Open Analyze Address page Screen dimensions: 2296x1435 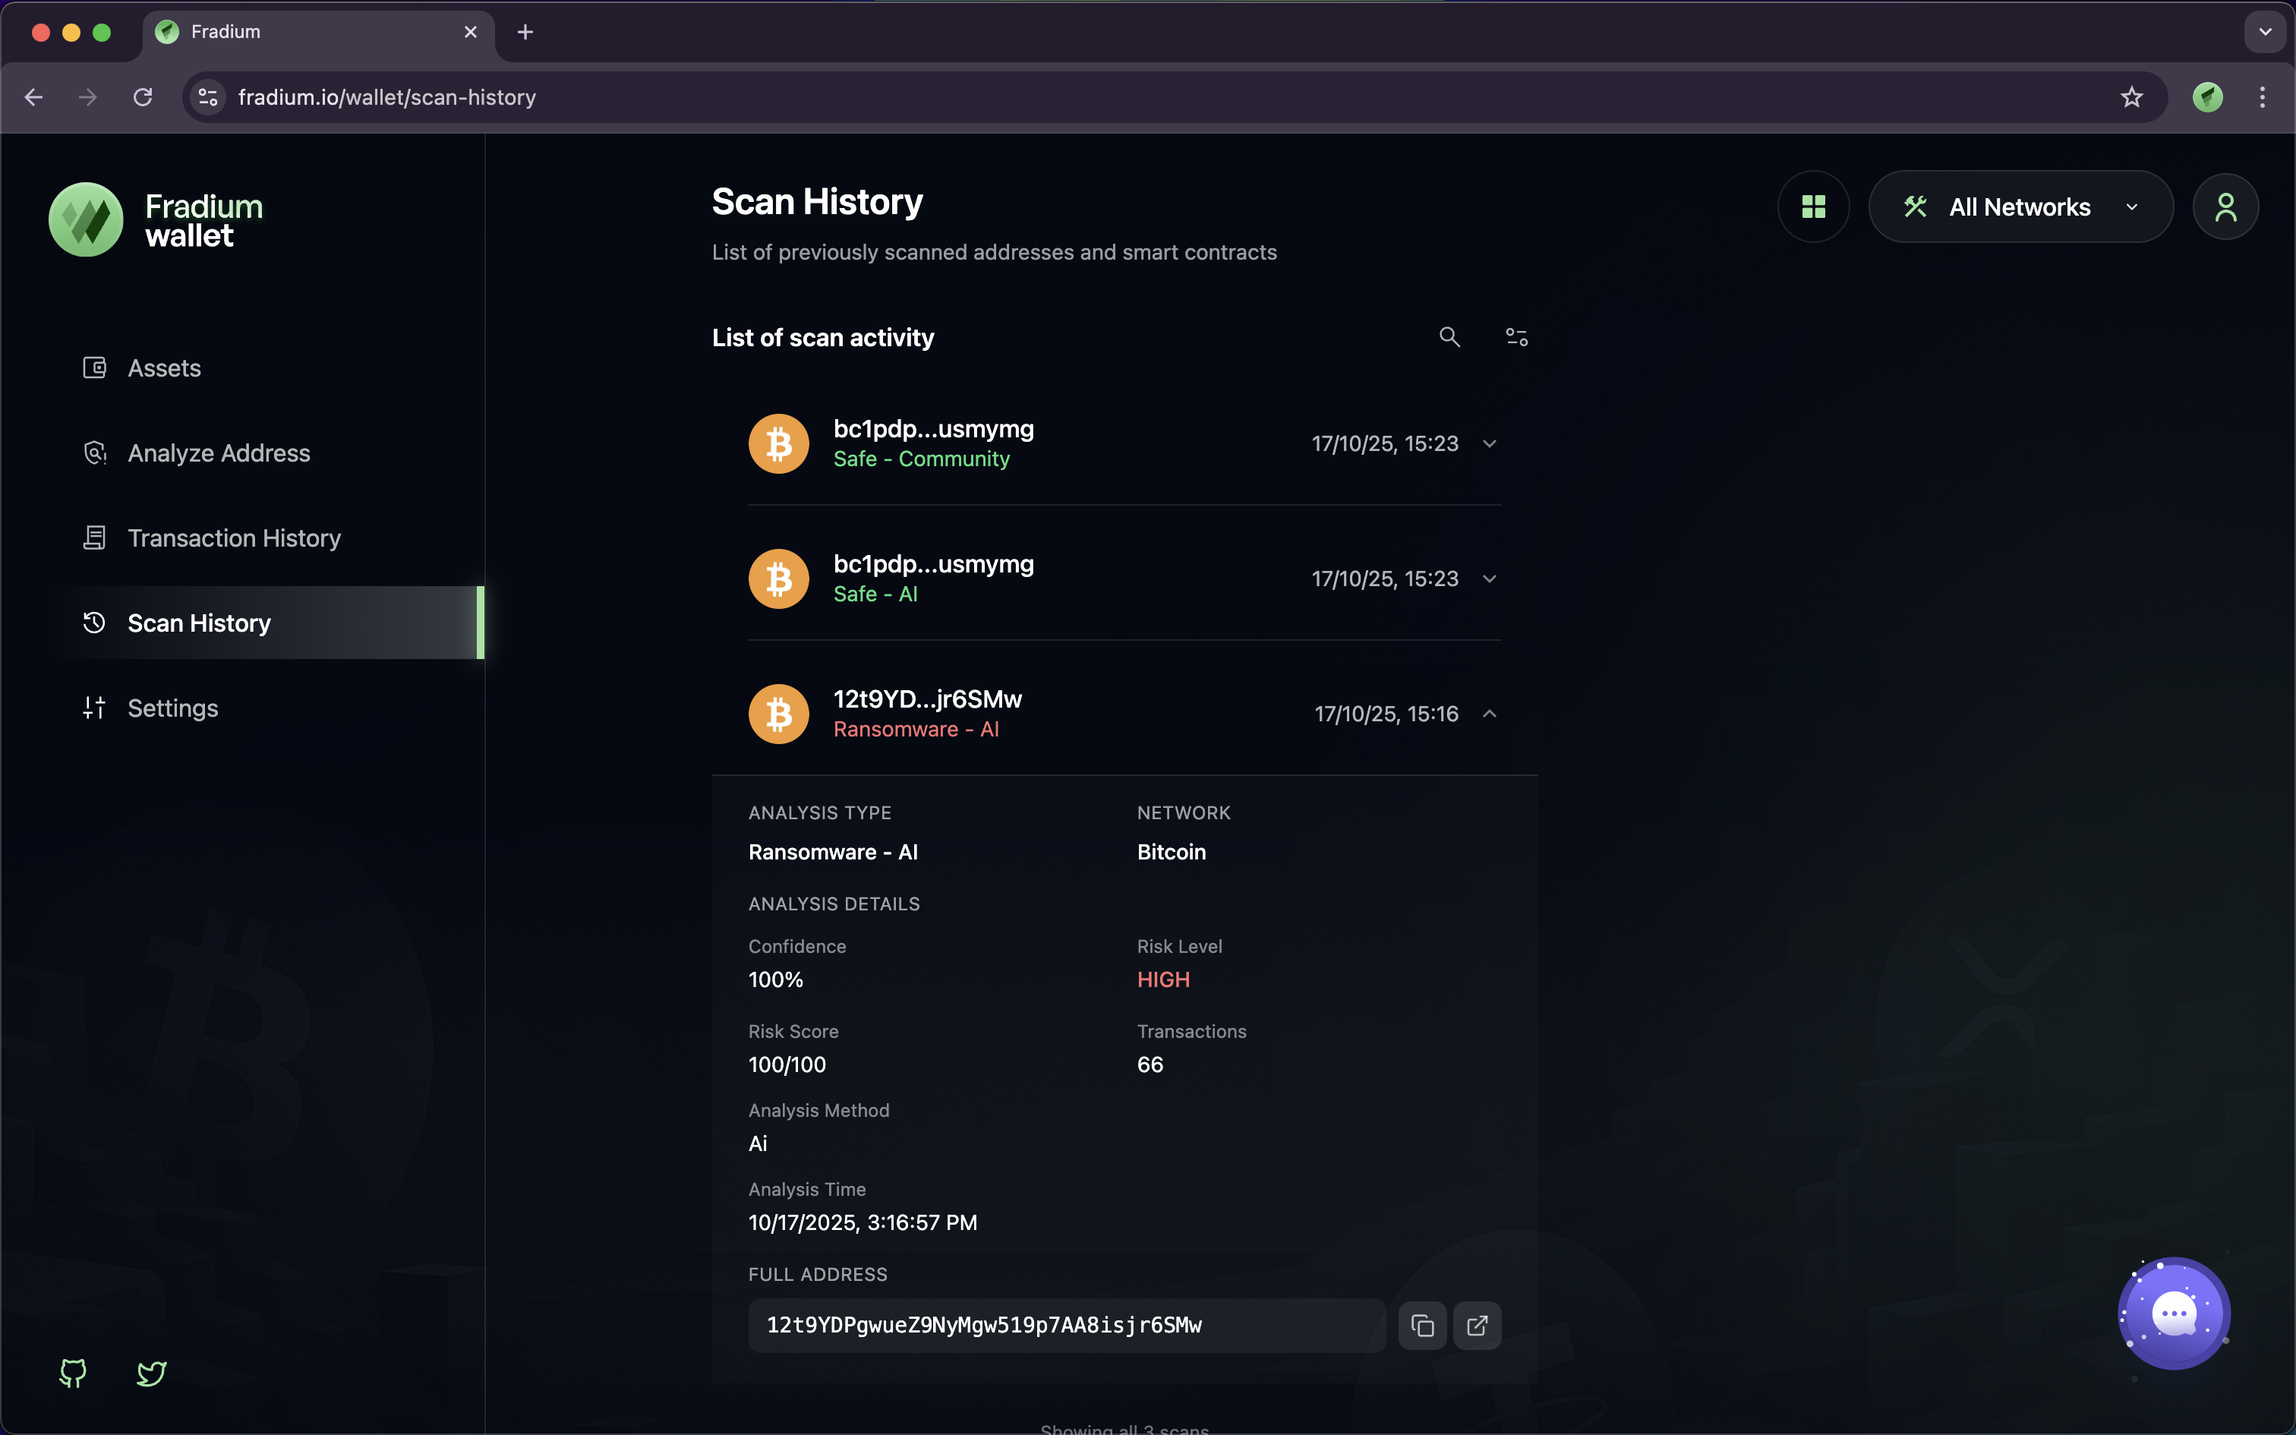click(x=218, y=454)
